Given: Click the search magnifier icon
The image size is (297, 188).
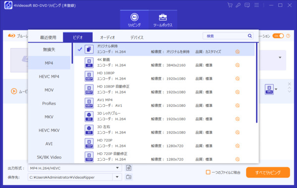Looking at the screenshot, I should (249, 36).
